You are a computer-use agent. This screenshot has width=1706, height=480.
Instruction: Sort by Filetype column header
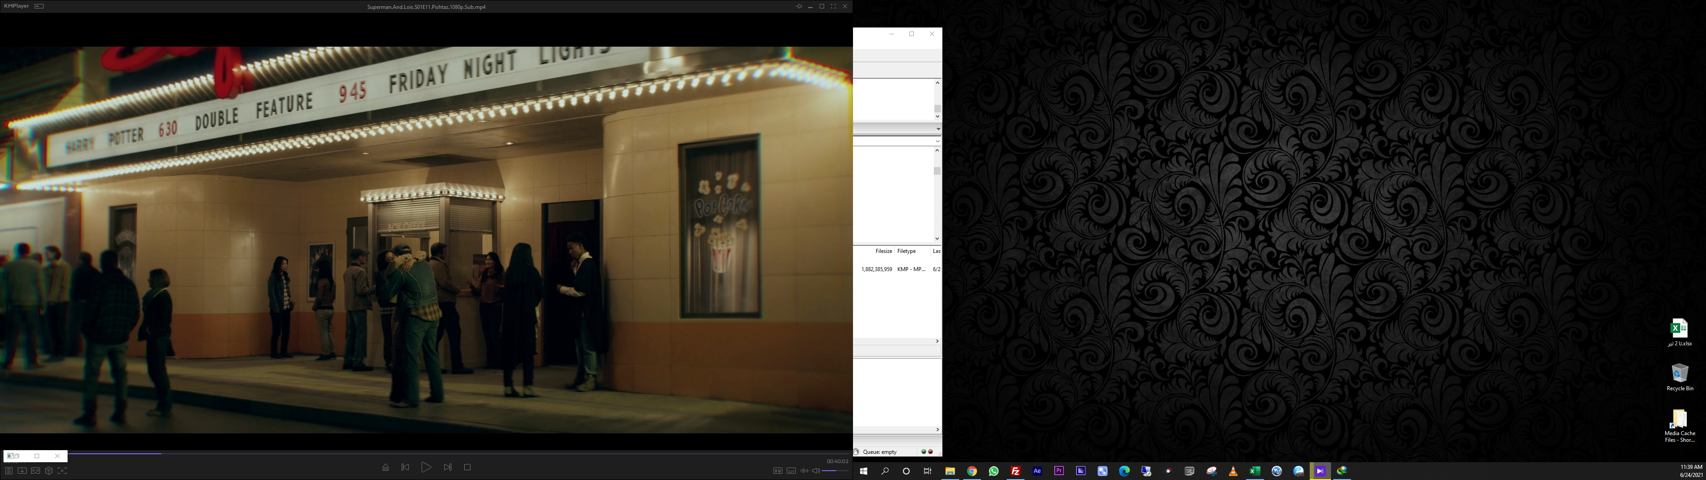pyautogui.click(x=906, y=251)
